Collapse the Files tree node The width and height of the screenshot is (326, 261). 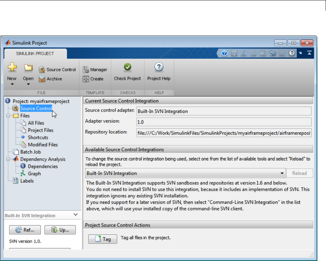coord(8,116)
